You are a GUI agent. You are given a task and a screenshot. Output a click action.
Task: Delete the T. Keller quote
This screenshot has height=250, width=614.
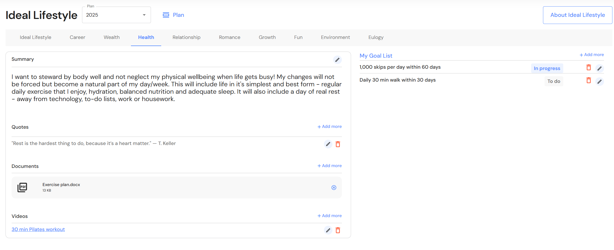click(338, 144)
